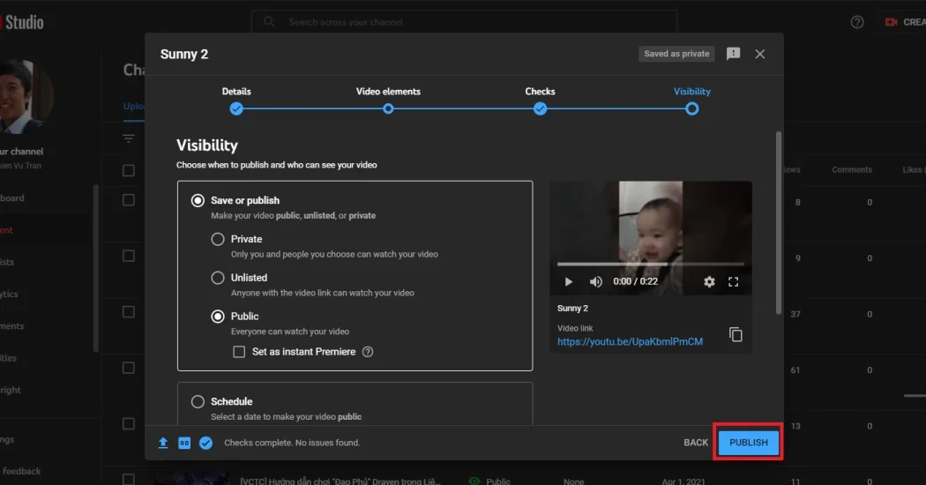Open video player settings gear
The height and width of the screenshot is (485, 926).
[x=709, y=281]
